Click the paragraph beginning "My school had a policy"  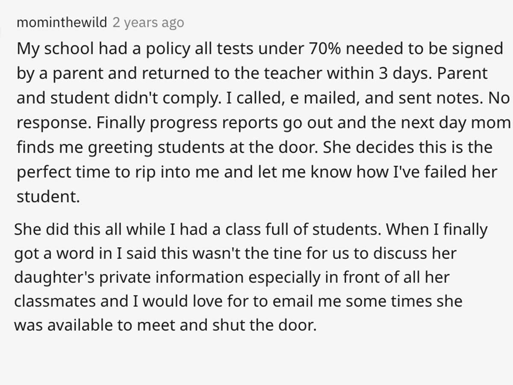[264, 123]
